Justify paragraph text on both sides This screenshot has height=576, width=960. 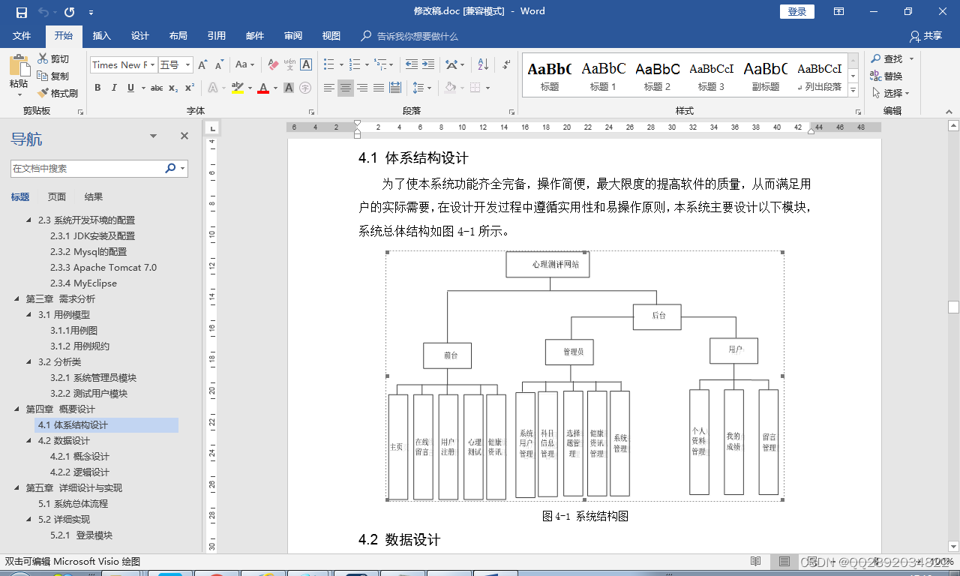tap(379, 88)
